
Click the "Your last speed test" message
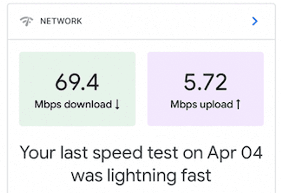tap(141, 153)
